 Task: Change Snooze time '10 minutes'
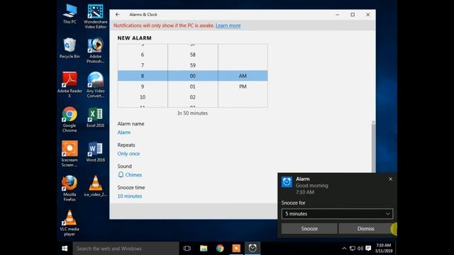[x=130, y=196]
